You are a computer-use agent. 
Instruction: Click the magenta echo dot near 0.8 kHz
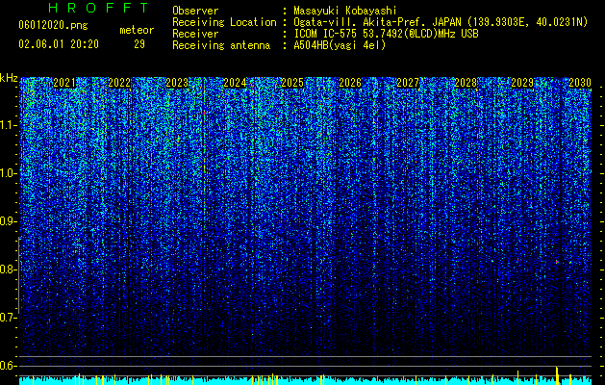pyautogui.click(x=557, y=262)
